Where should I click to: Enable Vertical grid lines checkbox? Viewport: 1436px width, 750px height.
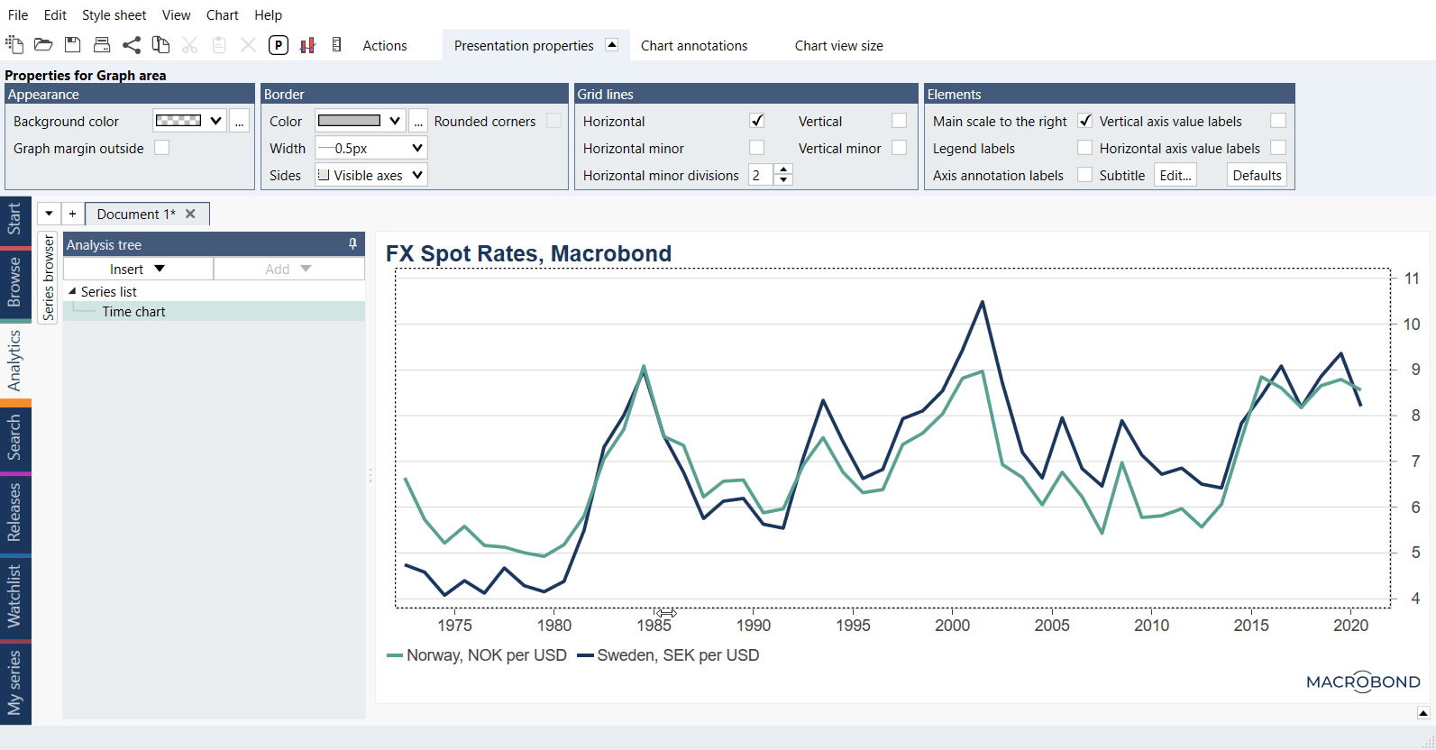point(899,121)
